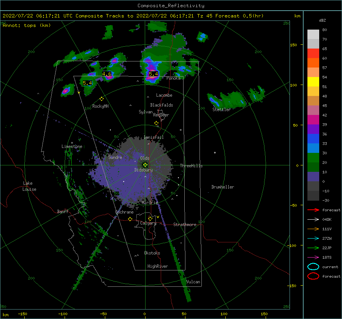Click the yellow diamond marker above Calgary label
This screenshot has height=319, width=342.
click(x=150, y=218)
